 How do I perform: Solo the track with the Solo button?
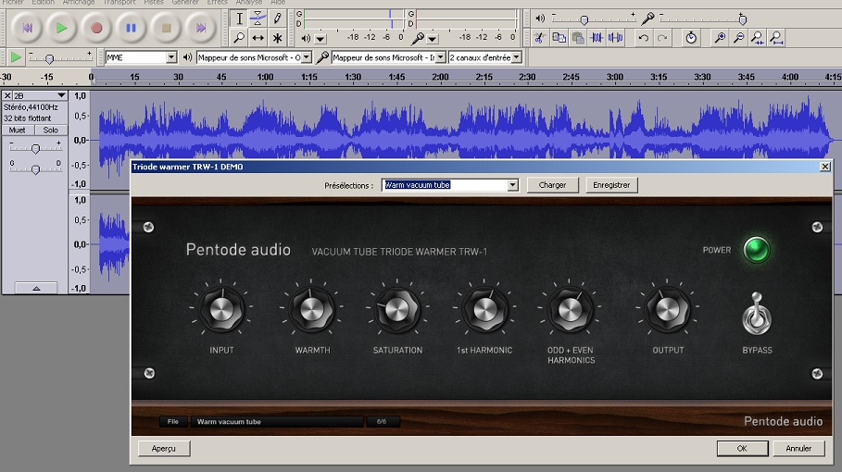point(50,130)
